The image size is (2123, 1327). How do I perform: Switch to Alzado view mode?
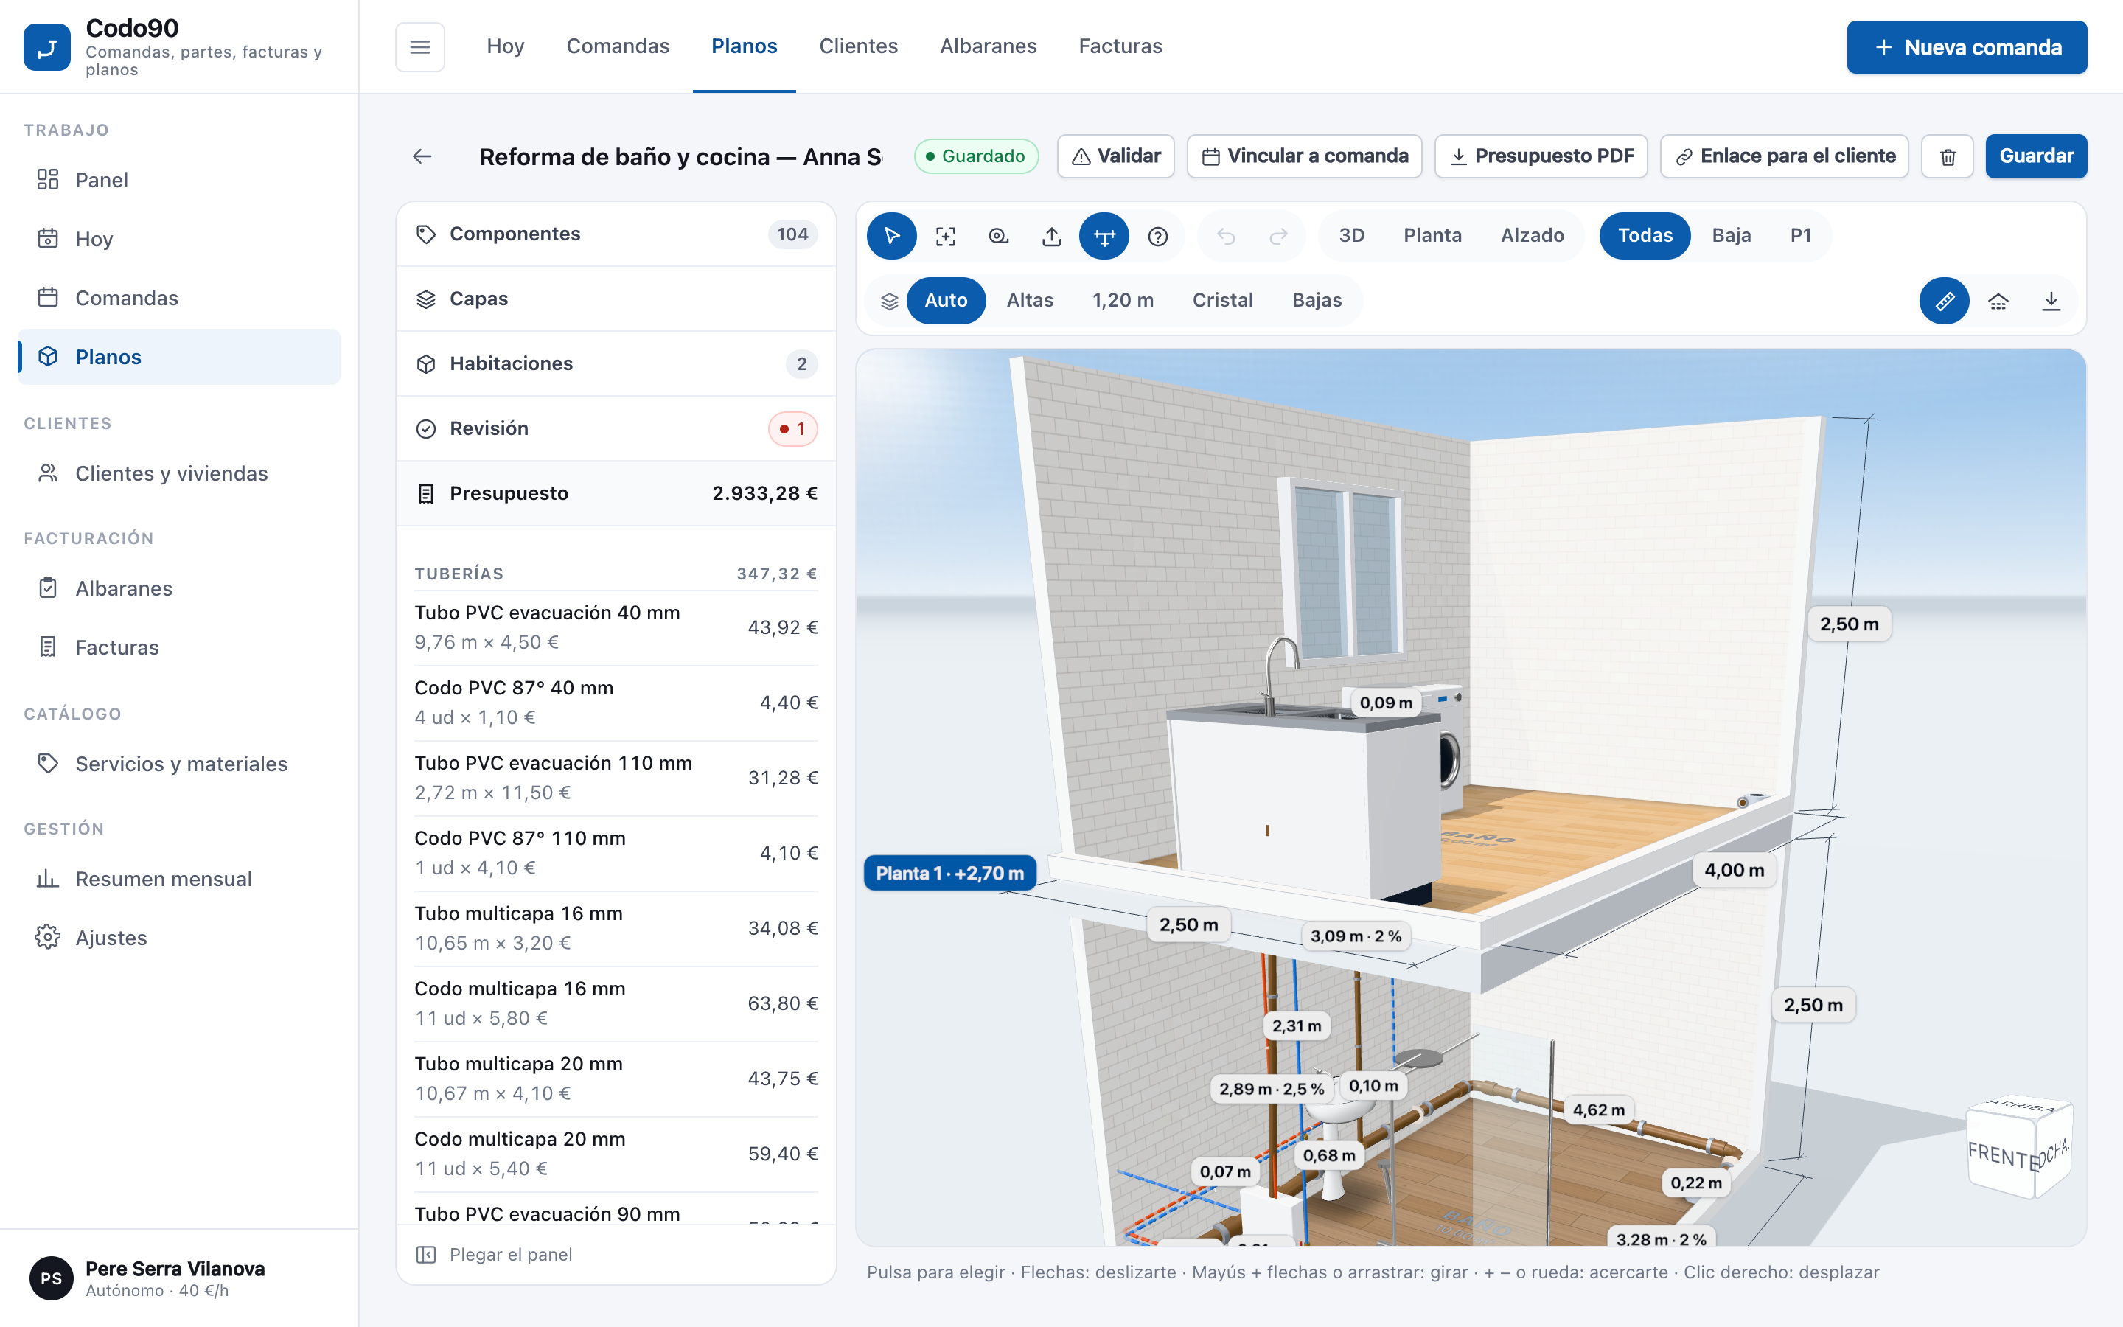click(1532, 236)
